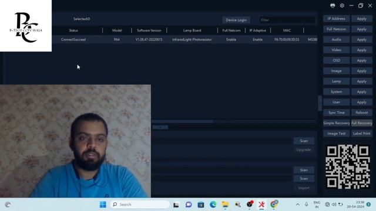Open the skin theme icon in title bar
Screen dimensions: 376x211
click(x=333, y=5)
